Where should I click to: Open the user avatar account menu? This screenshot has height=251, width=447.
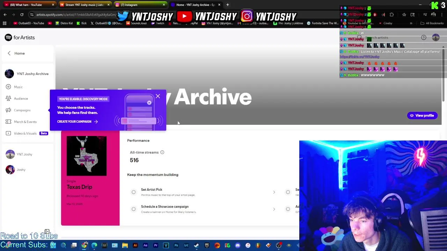coord(435,37)
